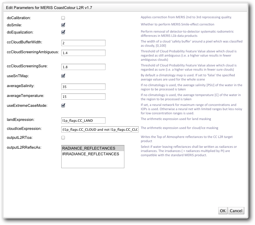Dismiss the dialog with Cancel
This screenshot has height=225, width=255.
point(236,211)
